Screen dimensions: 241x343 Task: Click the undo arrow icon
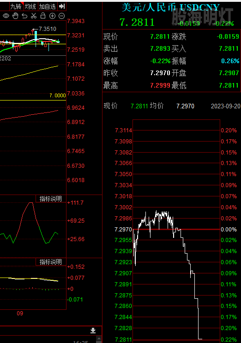(24, 16)
